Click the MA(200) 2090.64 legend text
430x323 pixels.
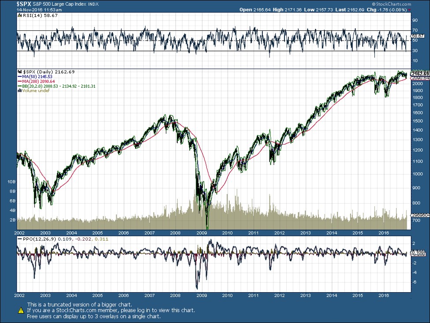pos(38,82)
